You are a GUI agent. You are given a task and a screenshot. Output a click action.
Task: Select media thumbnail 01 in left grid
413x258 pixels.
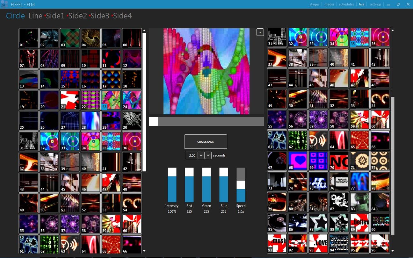click(x=29, y=38)
